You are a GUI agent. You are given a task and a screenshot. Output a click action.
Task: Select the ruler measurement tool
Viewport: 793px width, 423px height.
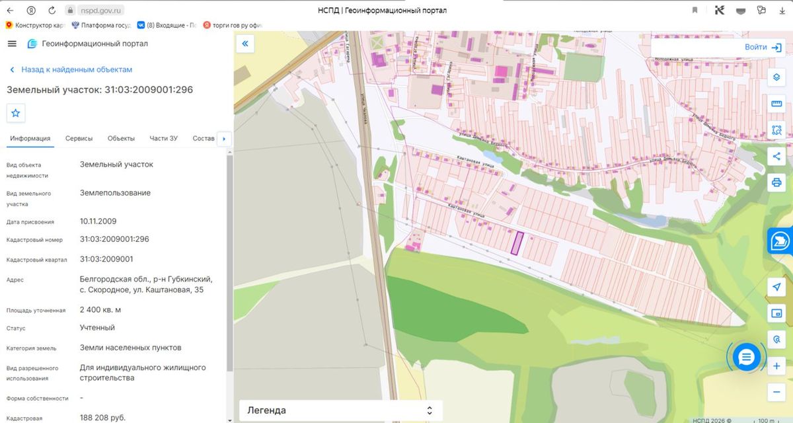(x=777, y=104)
